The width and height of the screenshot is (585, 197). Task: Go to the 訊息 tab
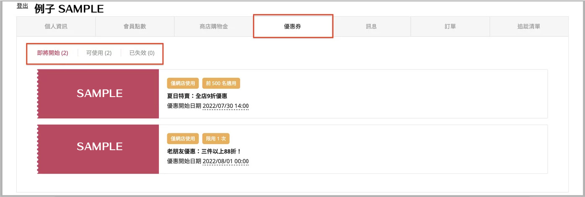pyautogui.click(x=371, y=26)
